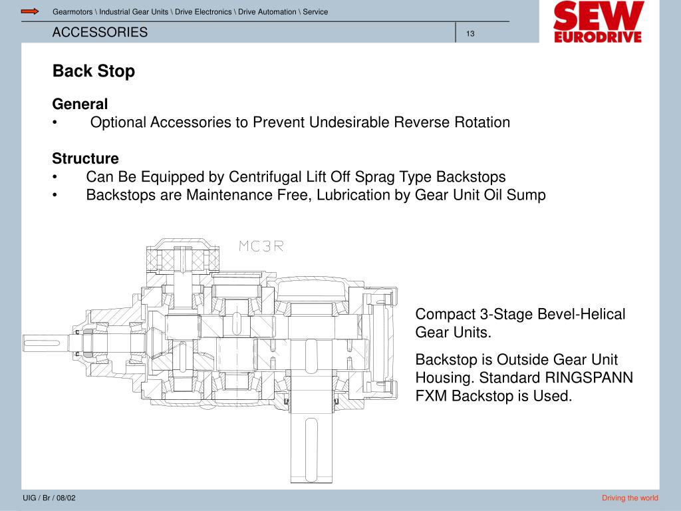Select the RINGSPANN FXM Backstop paragraph
The width and height of the screenshot is (681, 511).
pos(524,378)
